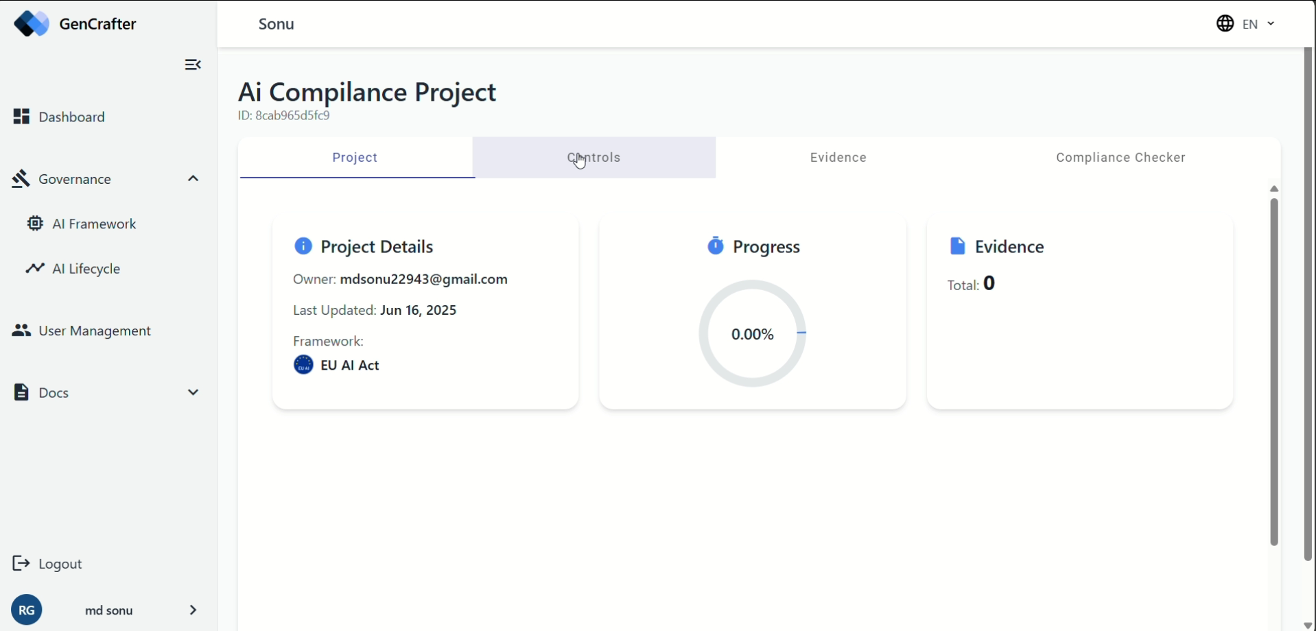Click the Progress card heading
The width and height of the screenshot is (1316, 631).
tap(766, 246)
